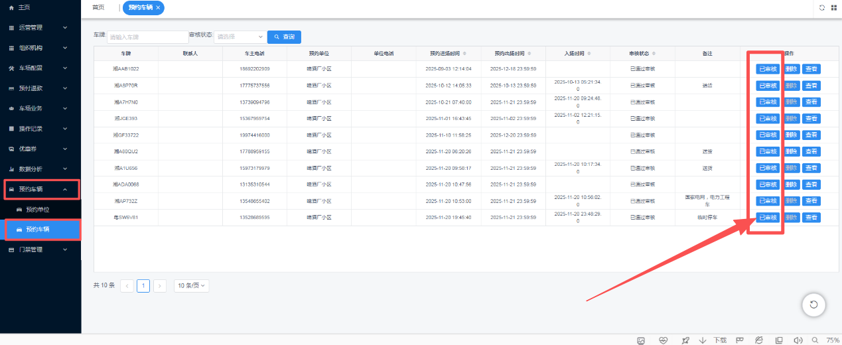Expand the 预付退款 menu chevron
This screenshot has height=345, width=842.
point(65,88)
